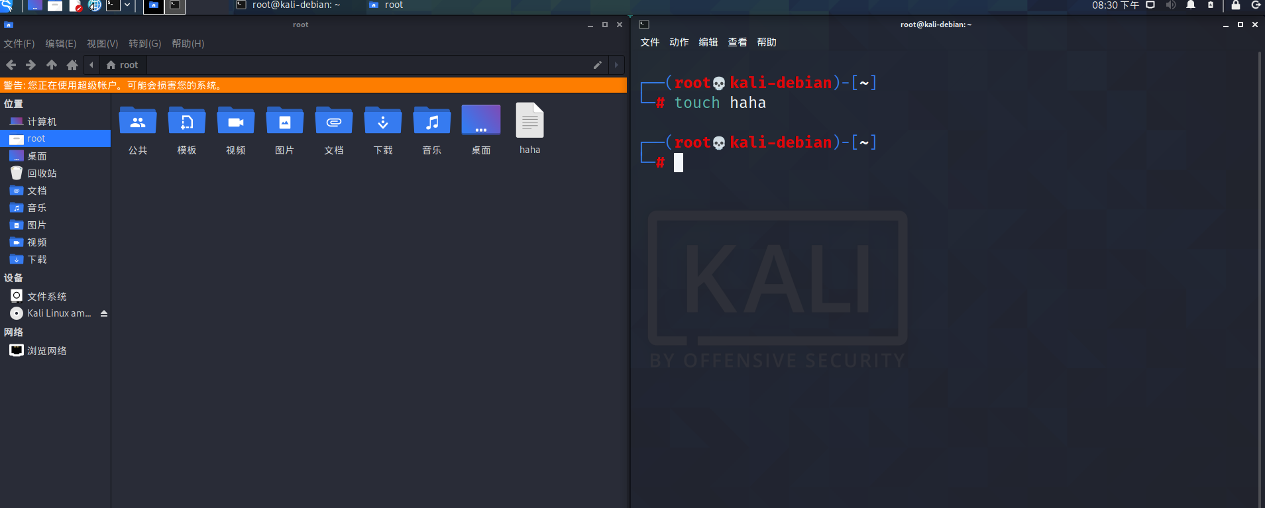
Task: Open the file manager launcher in panel
Action: tap(55, 5)
